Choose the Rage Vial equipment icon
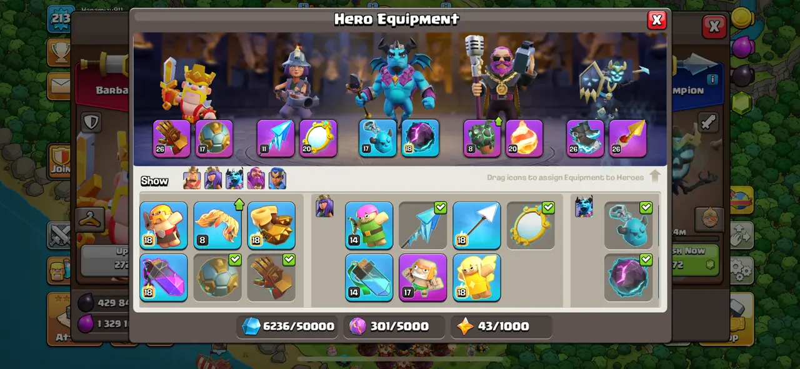 164,277
